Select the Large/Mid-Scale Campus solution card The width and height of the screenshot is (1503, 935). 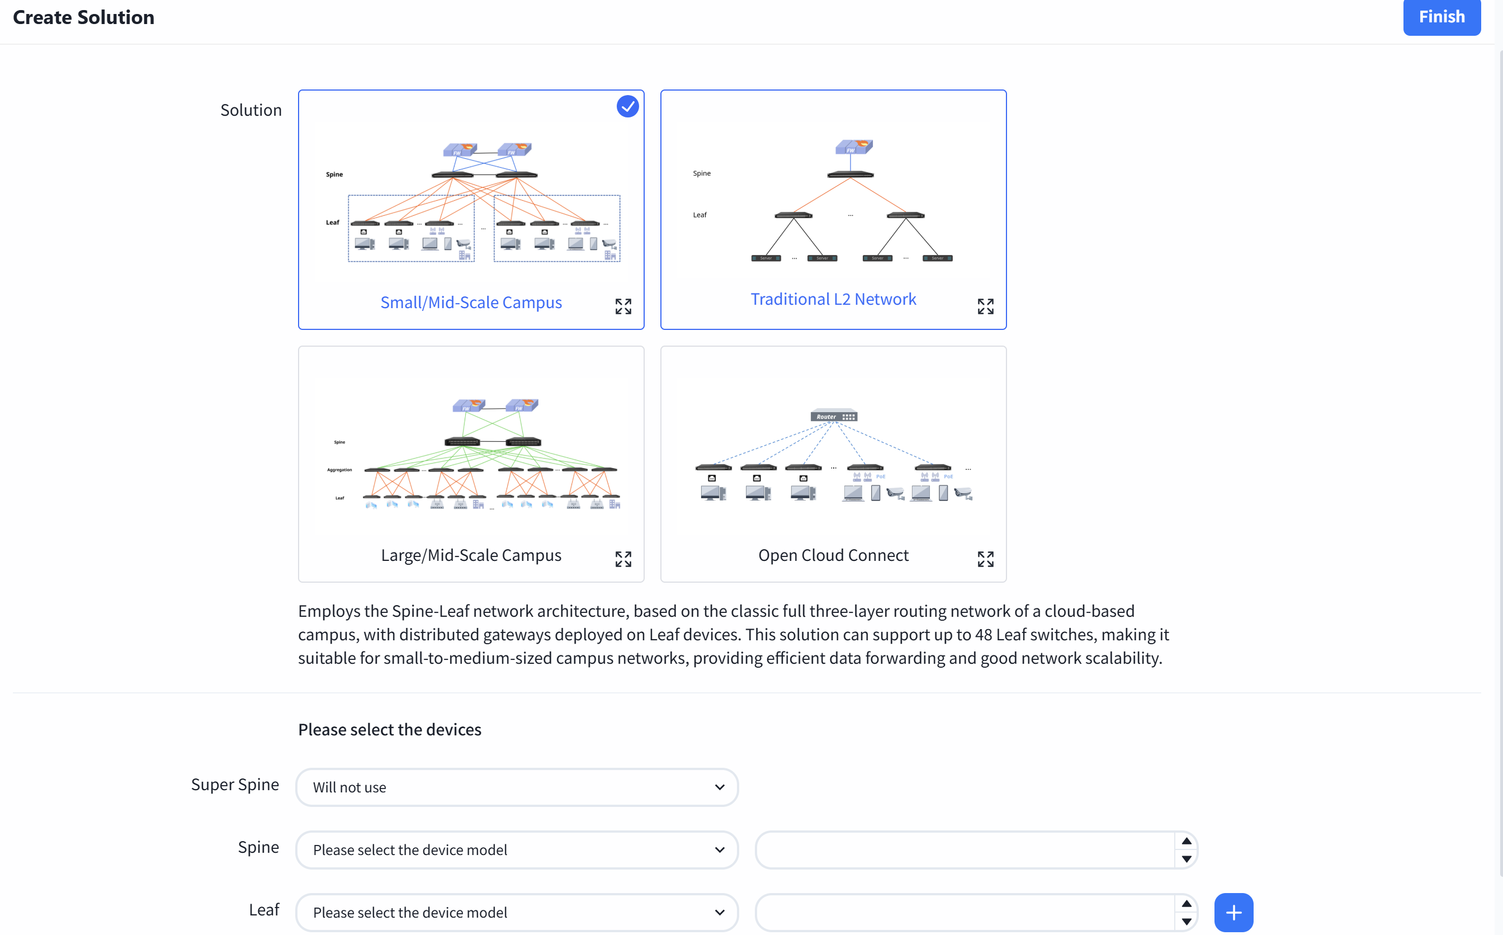point(471,464)
